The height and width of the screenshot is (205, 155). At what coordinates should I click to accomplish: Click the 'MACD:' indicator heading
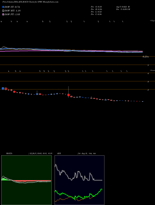pos(9,153)
